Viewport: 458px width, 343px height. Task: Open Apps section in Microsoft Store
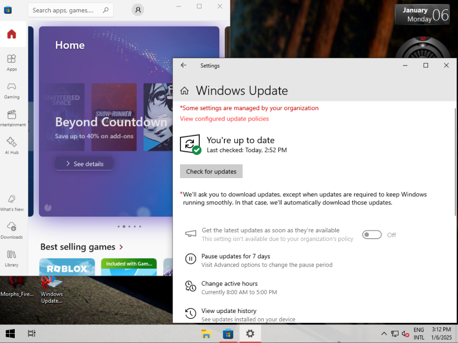[x=12, y=62]
